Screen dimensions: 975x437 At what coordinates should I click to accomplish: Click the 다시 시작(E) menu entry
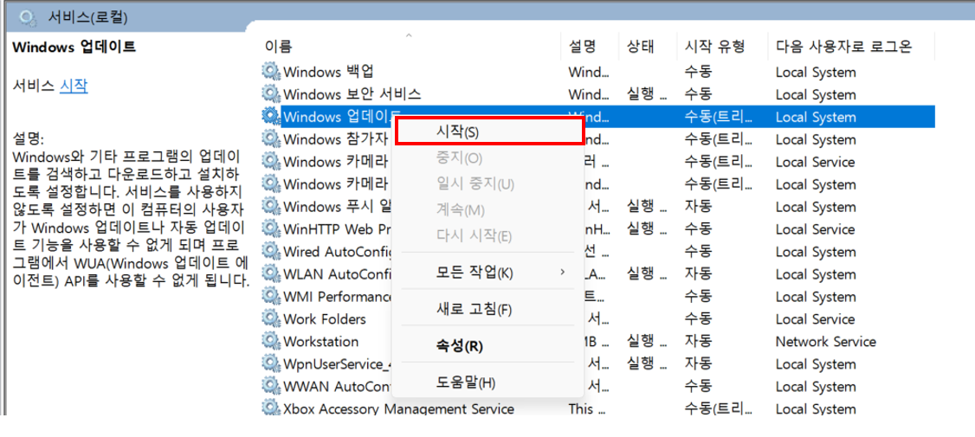[x=488, y=236]
